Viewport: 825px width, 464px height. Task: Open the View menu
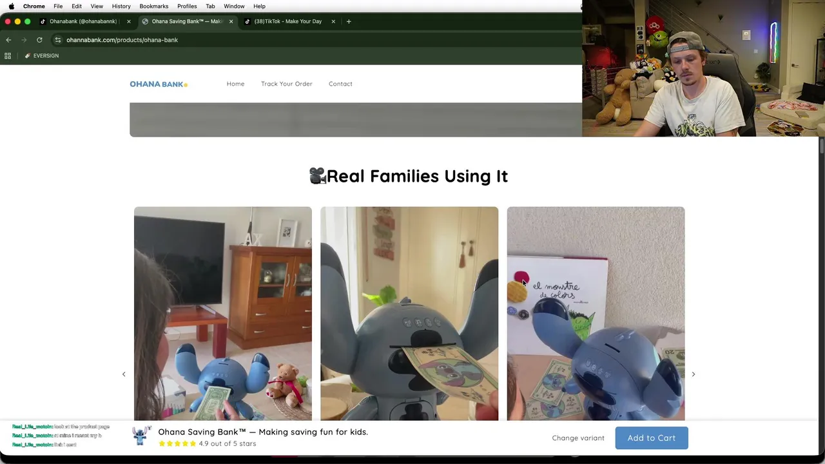[x=97, y=6]
